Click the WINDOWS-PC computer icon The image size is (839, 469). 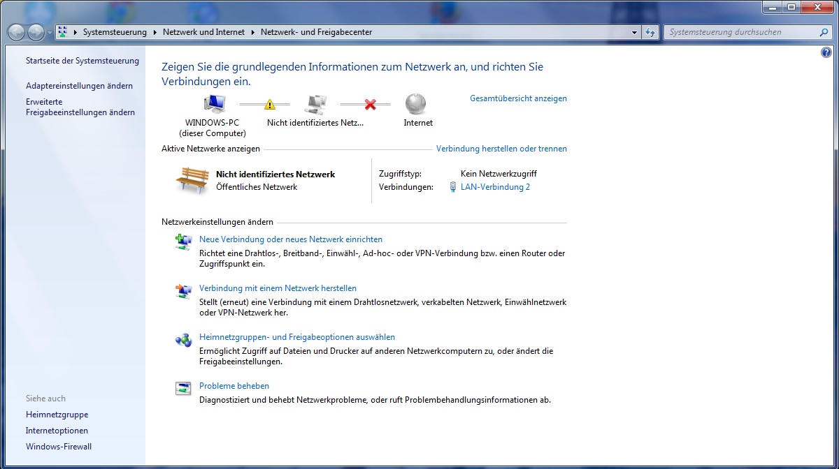point(215,104)
